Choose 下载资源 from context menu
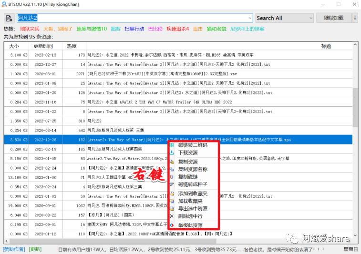 [194, 153]
